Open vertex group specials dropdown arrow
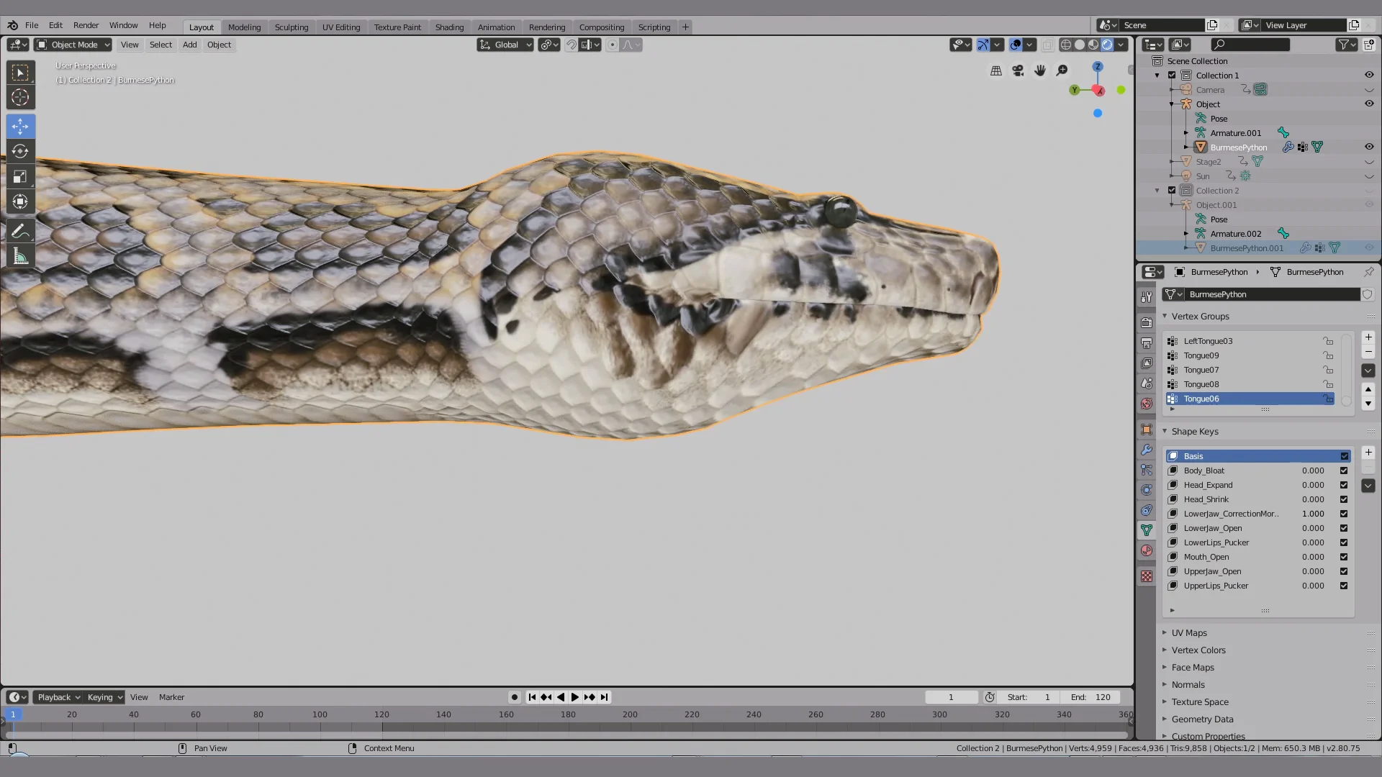This screenshot has height=777, width=1382. coord(1368,371)
